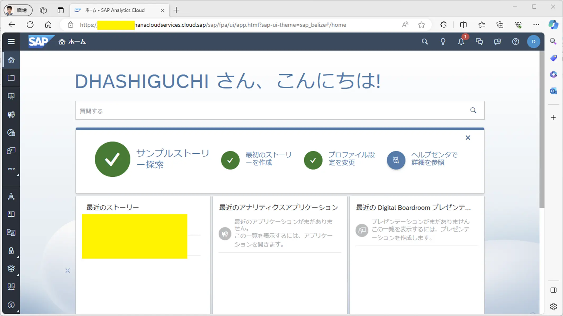Open the Connections icon in the sidebar

(x=11, y=287)
